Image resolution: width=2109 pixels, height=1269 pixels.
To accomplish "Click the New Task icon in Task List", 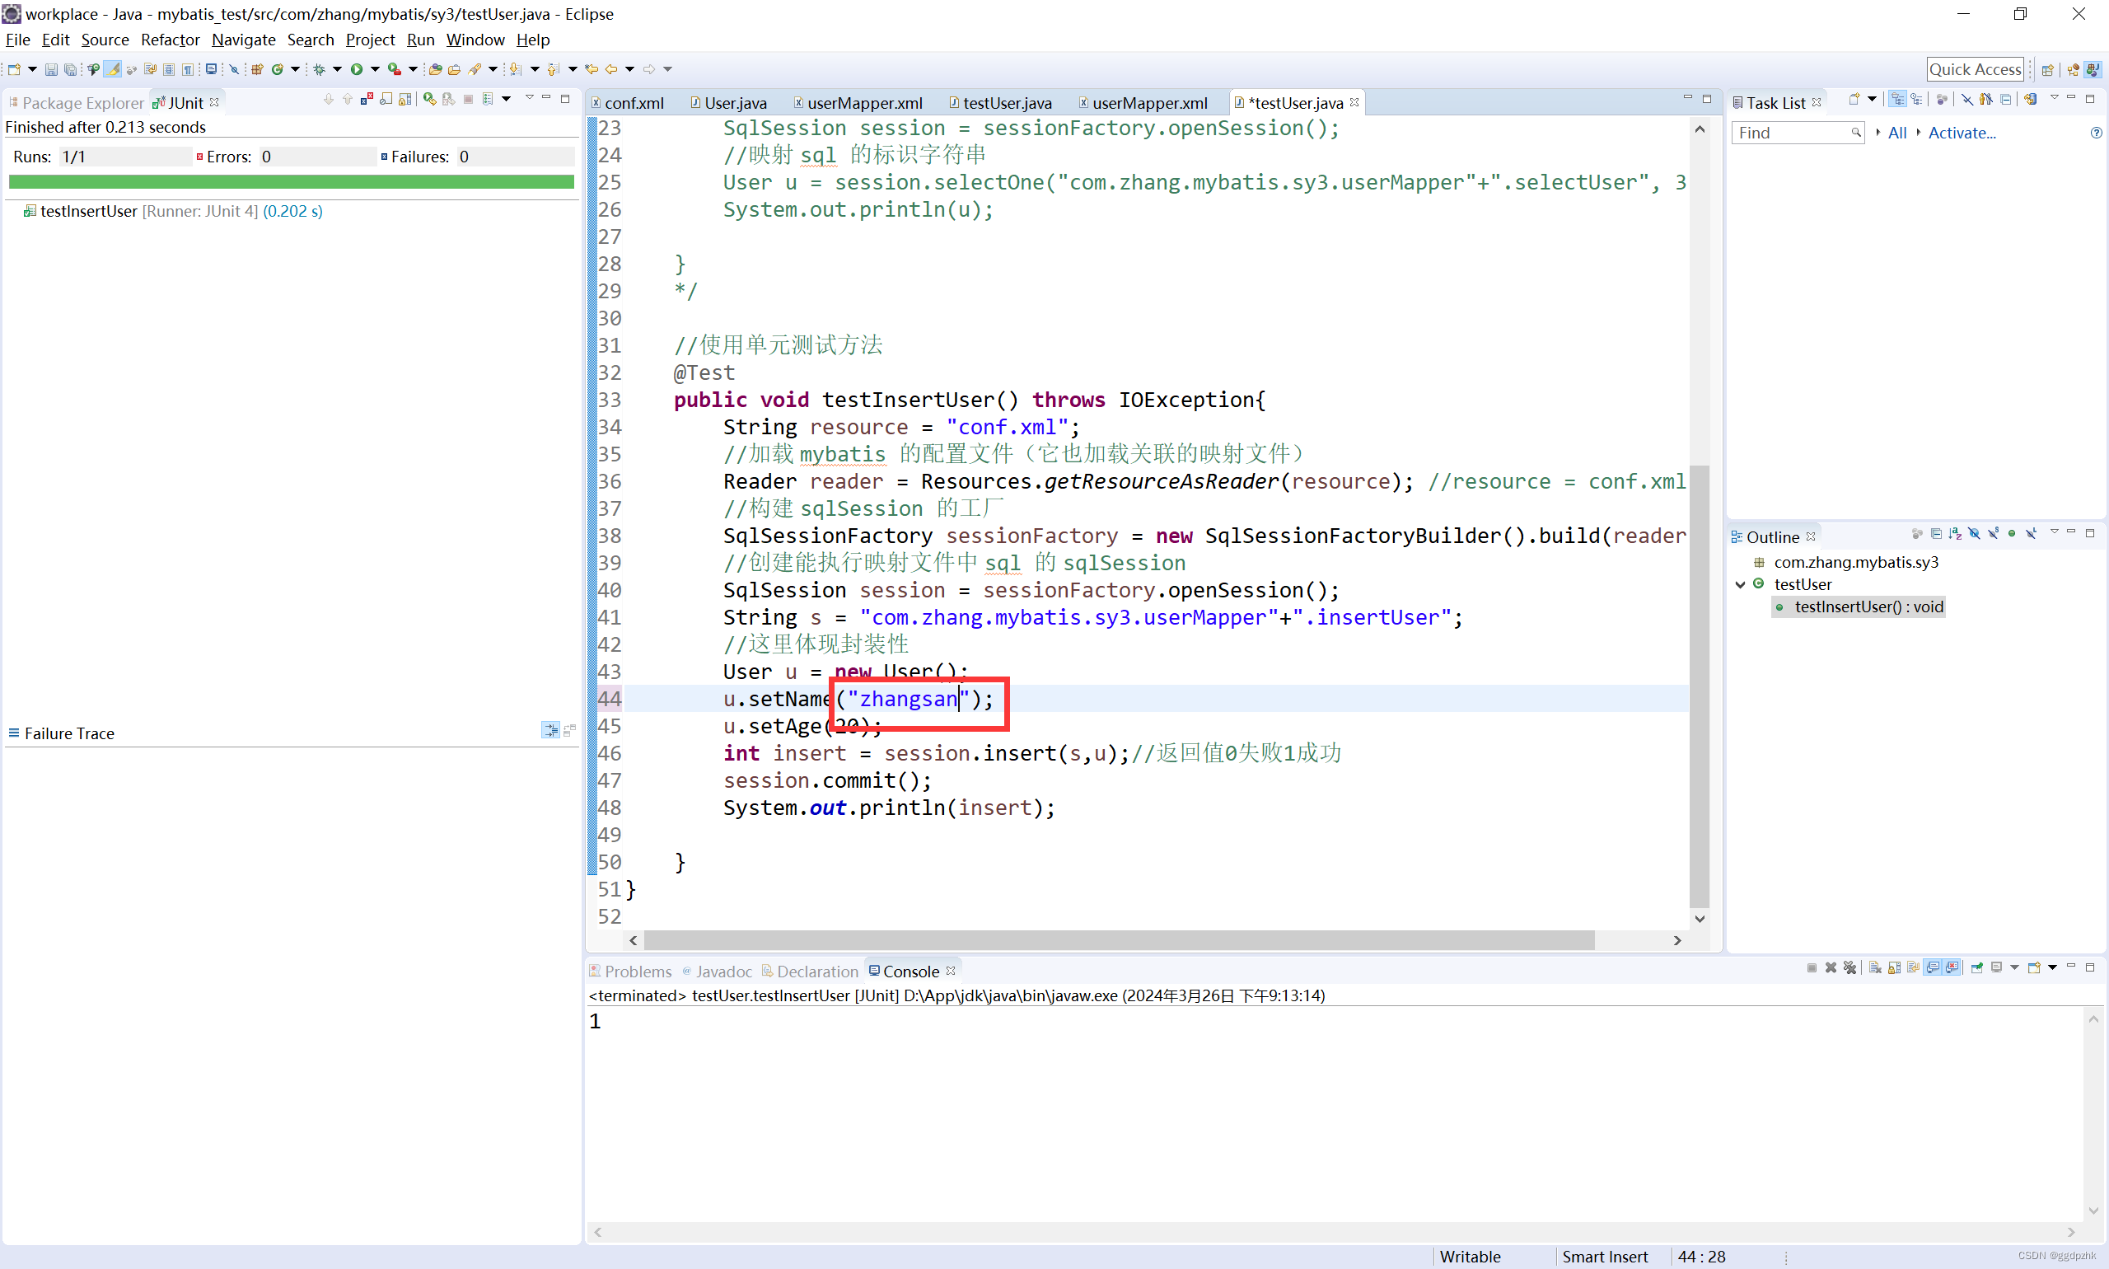I will [x=1854, y=99].
